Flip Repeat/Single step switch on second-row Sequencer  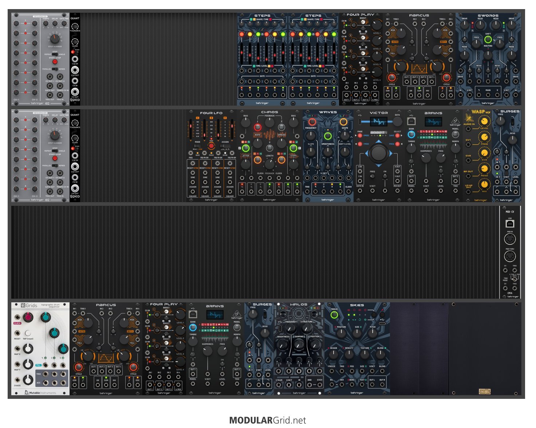55,151
